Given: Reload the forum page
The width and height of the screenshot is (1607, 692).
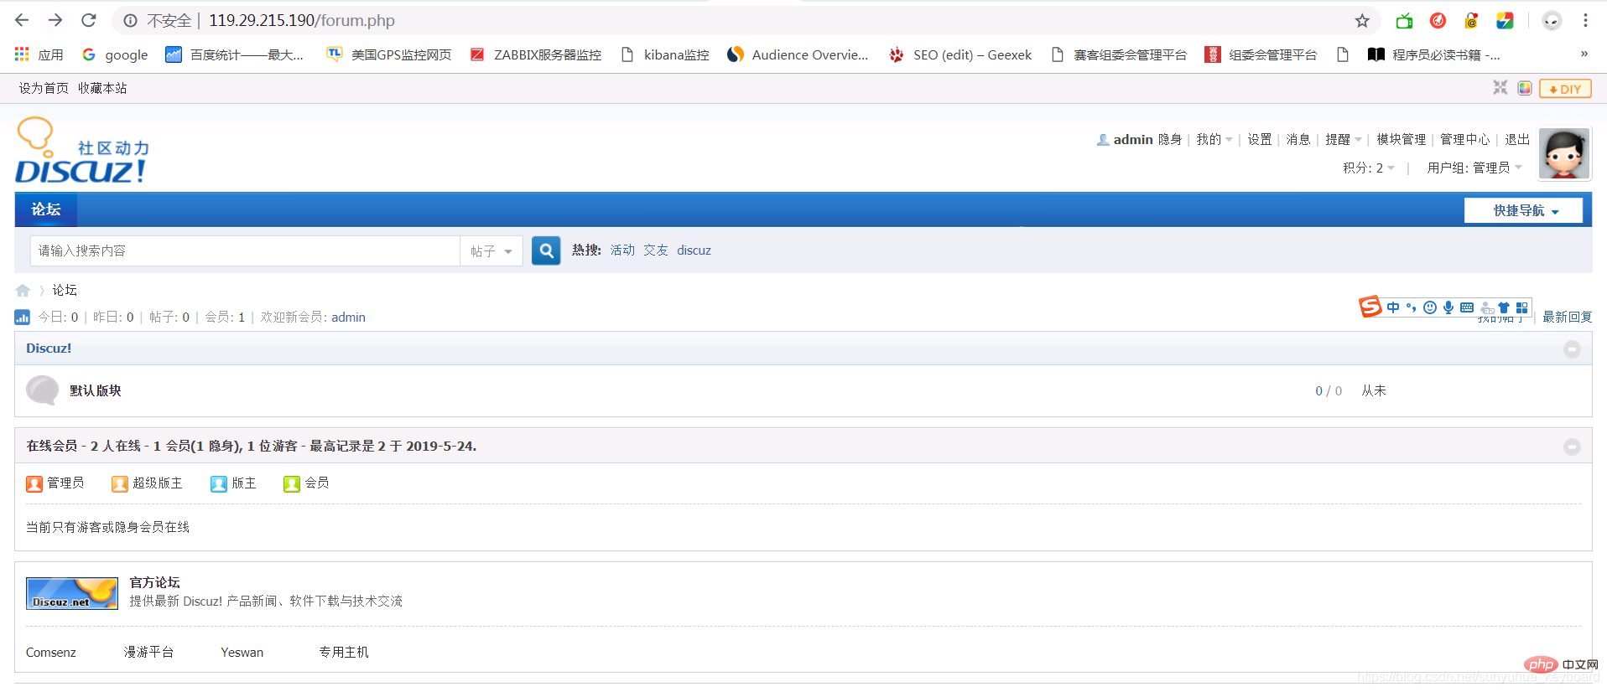Looking at the screenshot, I should (x=89, y=20).
